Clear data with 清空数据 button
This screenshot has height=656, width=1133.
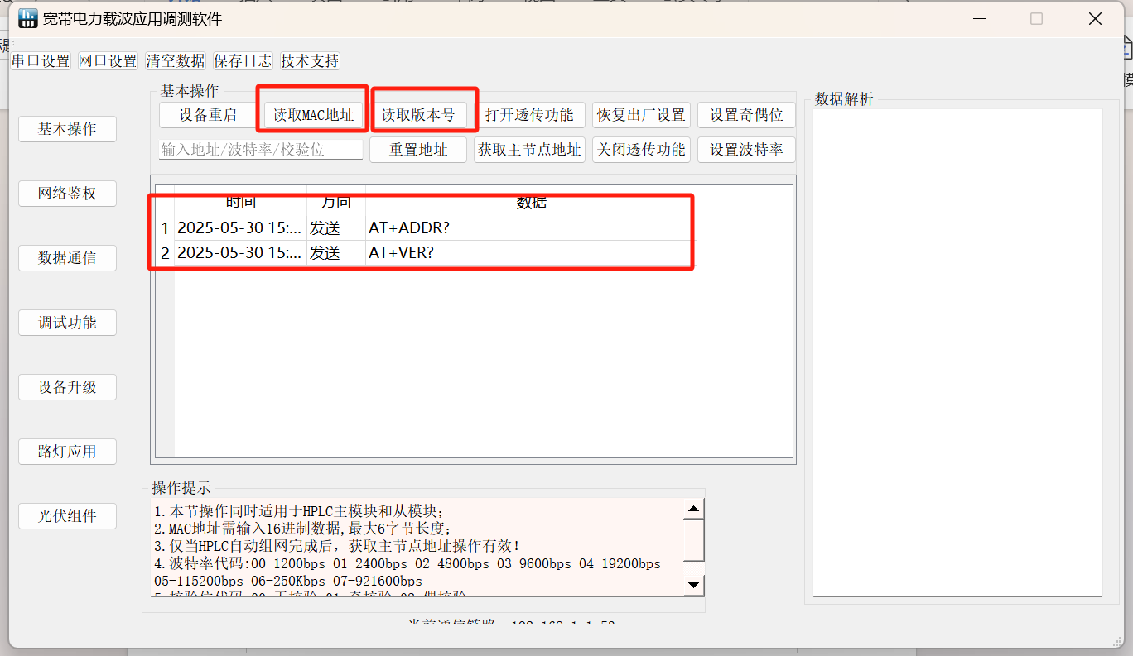click(x=175, y=60)
